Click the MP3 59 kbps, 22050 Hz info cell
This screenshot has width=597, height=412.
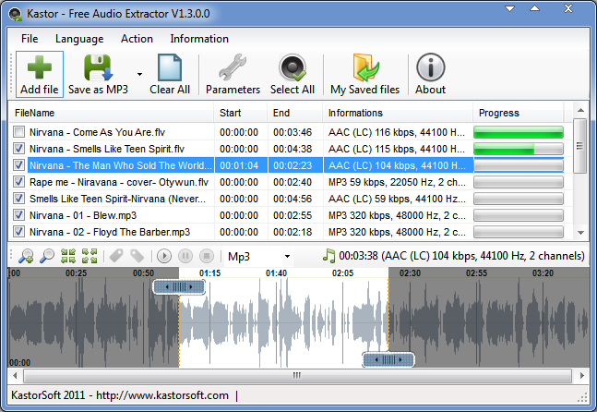click(397, 182)
